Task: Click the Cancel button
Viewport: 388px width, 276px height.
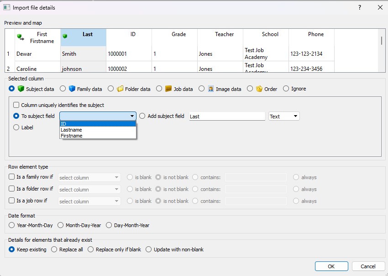Action: tap(368, 266)
